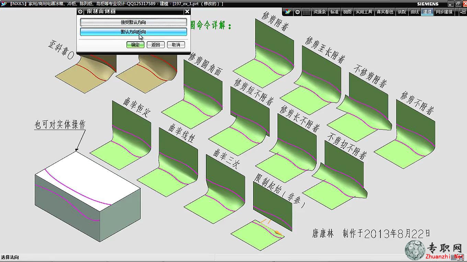Click the NX application icon in title bar
Viewport: 467px width, 262px height.
(x=4, y=4)
